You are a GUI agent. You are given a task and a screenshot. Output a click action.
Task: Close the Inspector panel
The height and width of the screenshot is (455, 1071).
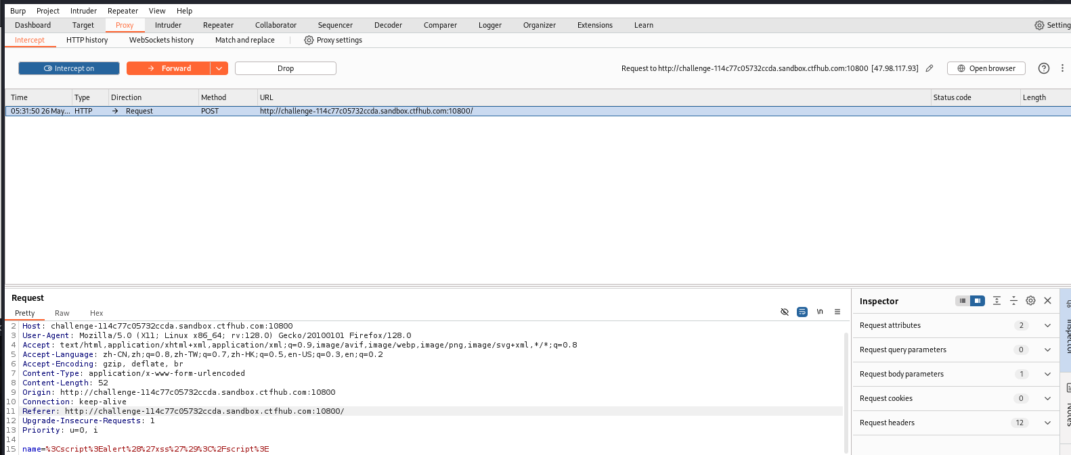pos(1047,301)
